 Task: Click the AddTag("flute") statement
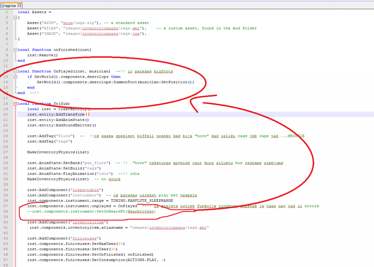51,136
